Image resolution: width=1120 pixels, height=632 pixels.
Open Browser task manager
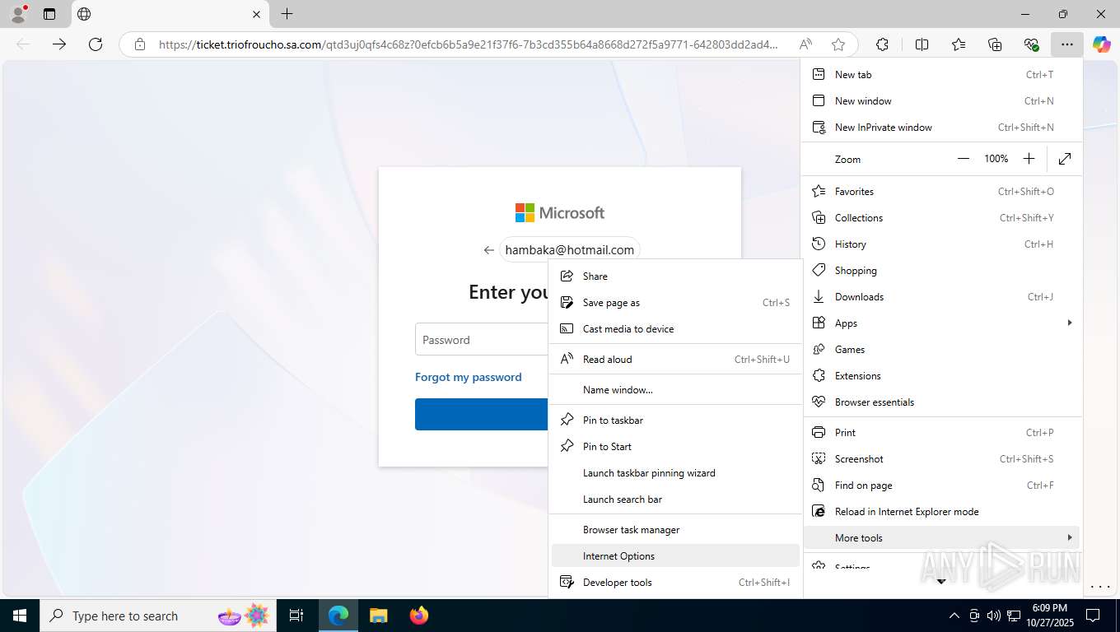click(675, 529)
